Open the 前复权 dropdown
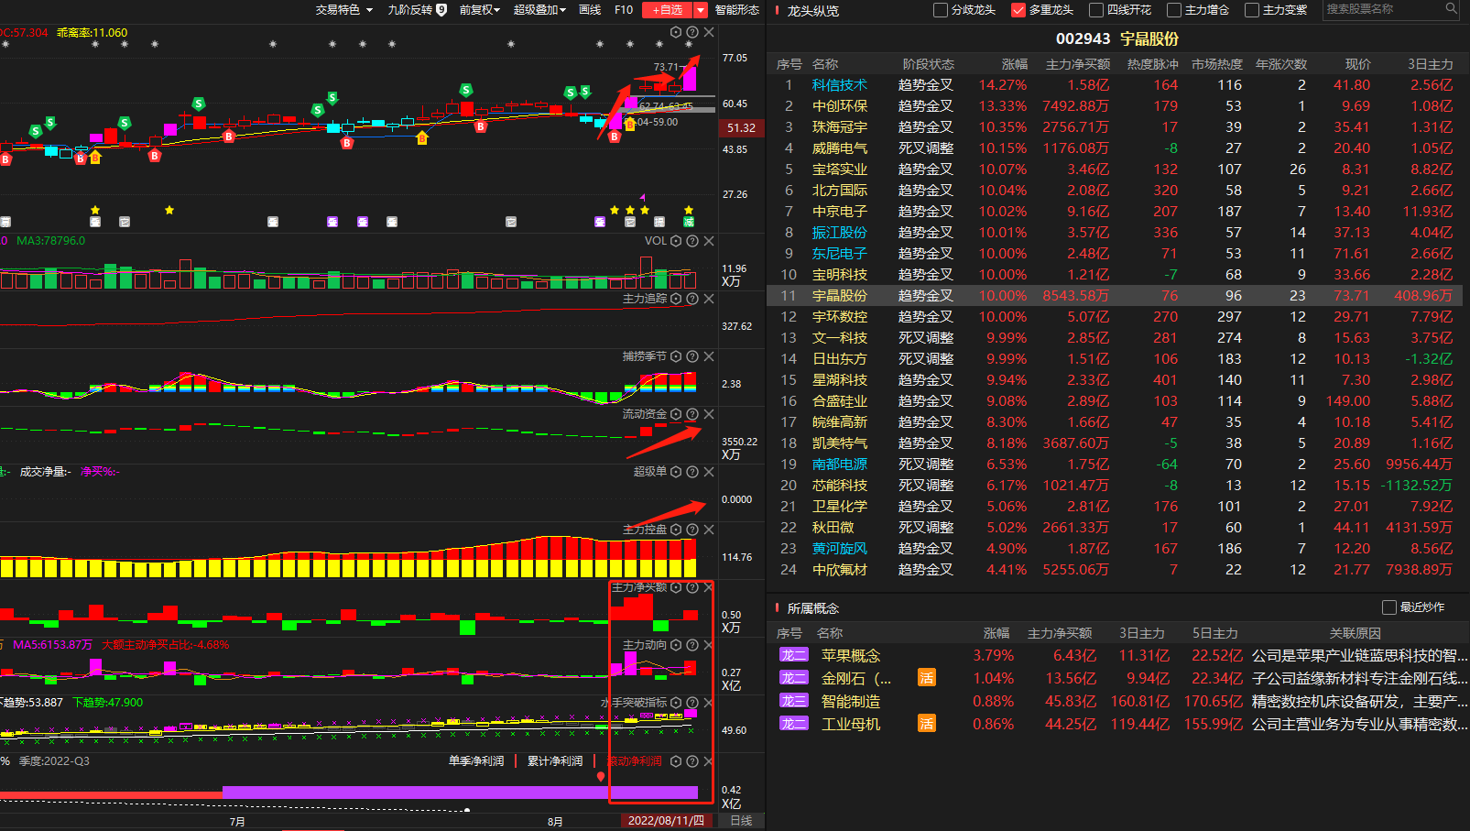Screen dimensions: 1470x831 (480, 9)
